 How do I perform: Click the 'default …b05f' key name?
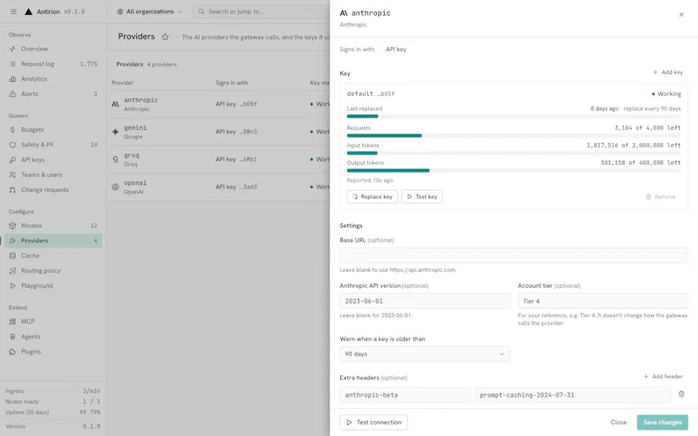pyautogui.click(x=370, y=94)
